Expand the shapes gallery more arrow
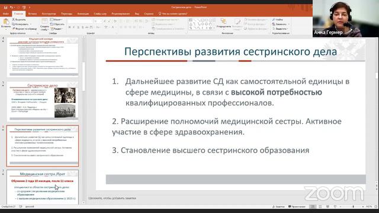379x213 pixels. 214,28
